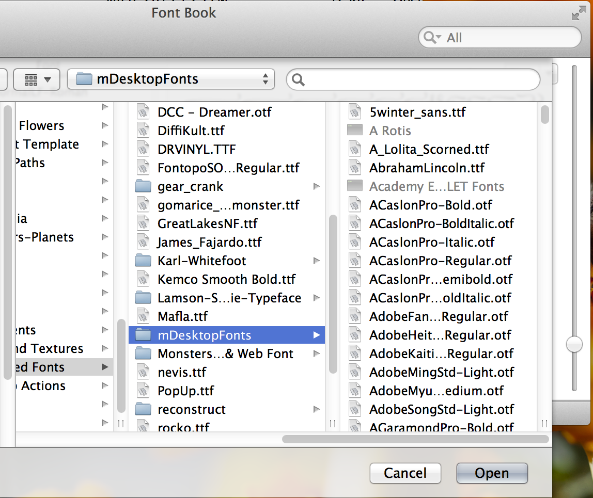Click the AdobeSongStd-Light.otf file icon
Image resolution: width=593 pixels, height=498 pixels.
pos(355,409)
